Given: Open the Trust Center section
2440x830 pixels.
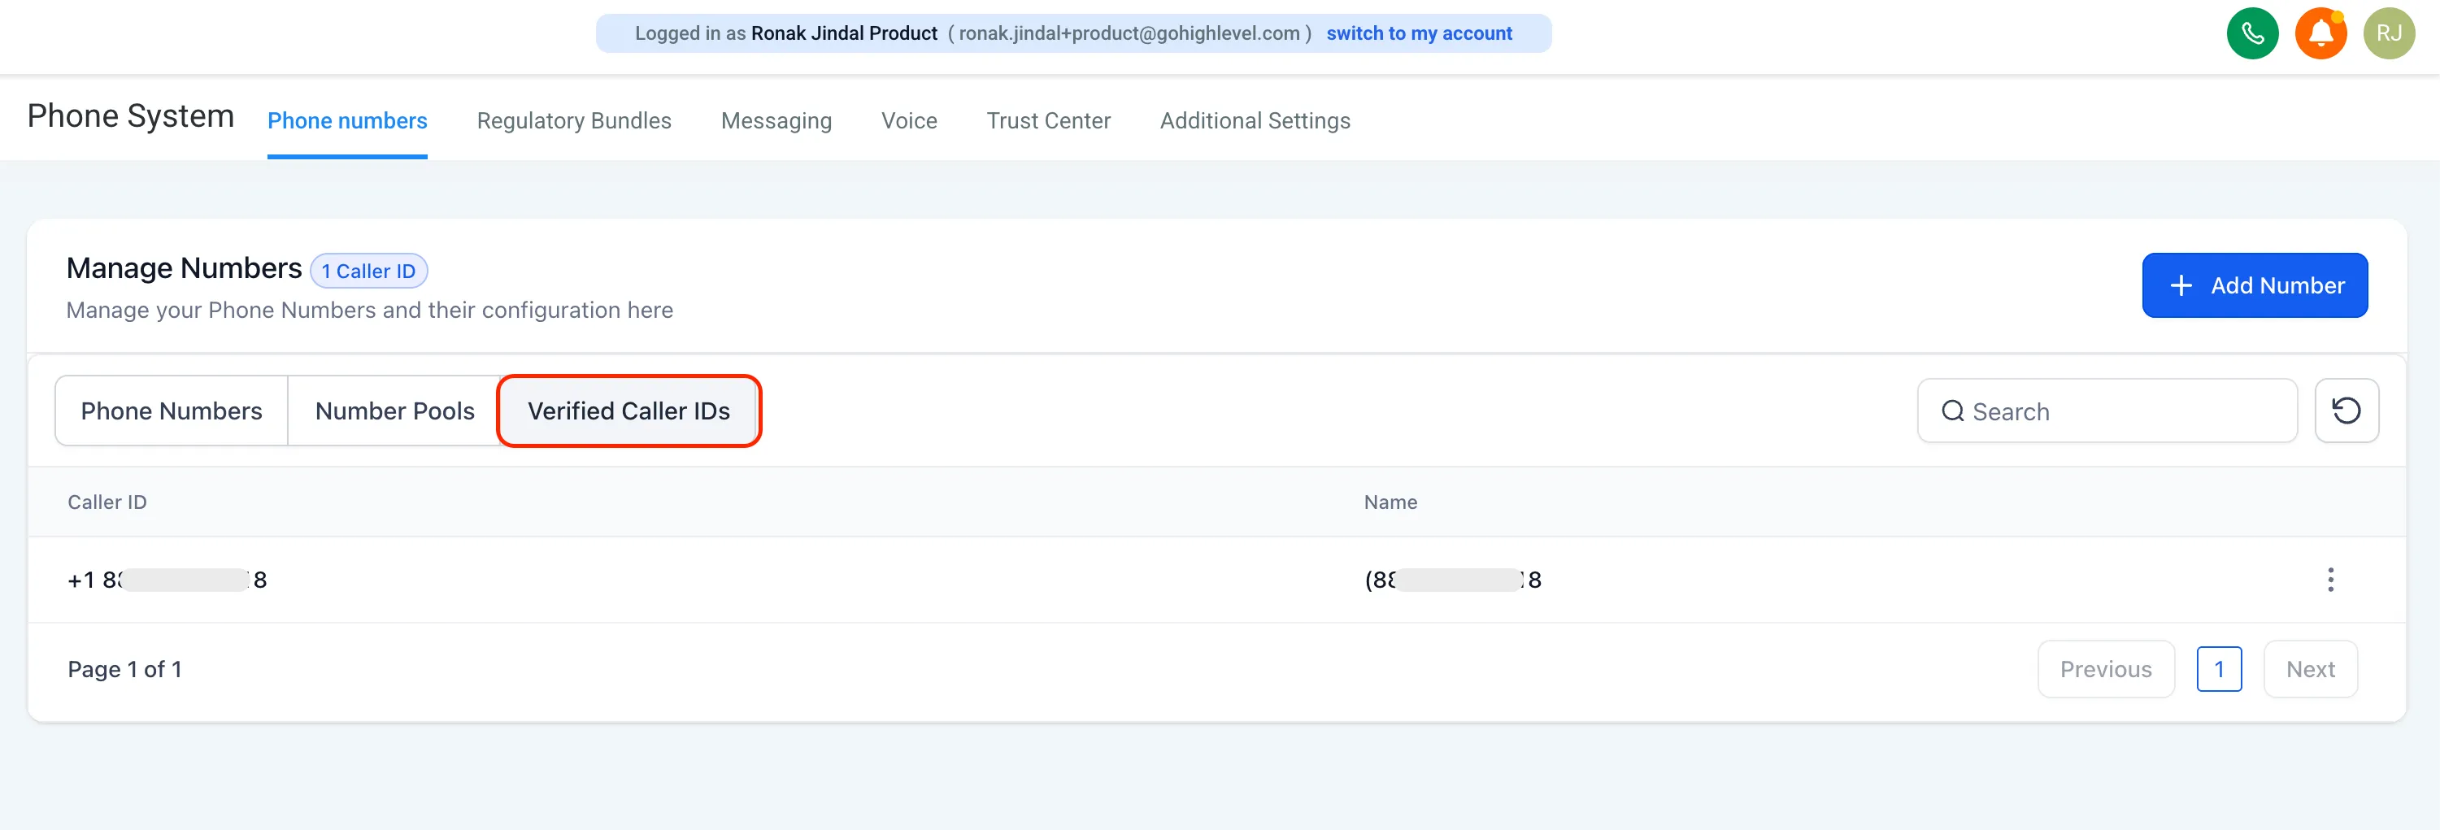Looking at the screenshot, I should click(x=1049, y=120).
